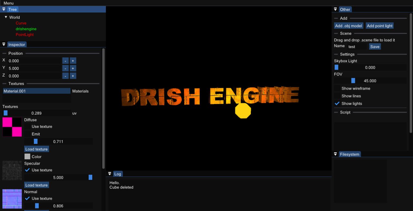The height and width of the screenshot is (211, 413).
Task: Click the normal map texture thumbnail
Action: click(12, 199)
